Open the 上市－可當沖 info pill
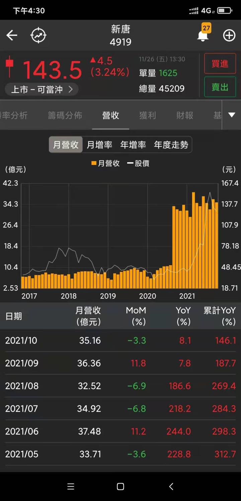Screen dimensions: 241x501 (x=42, y=89)
